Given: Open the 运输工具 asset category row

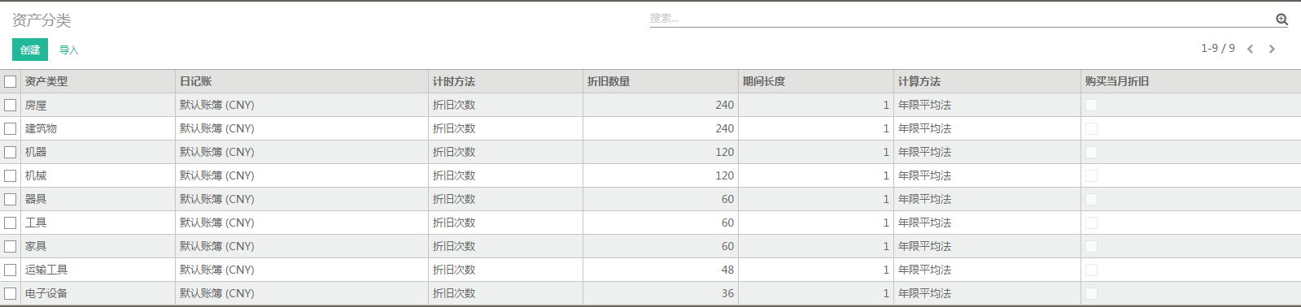Looking at the screenshot, I should click(x=650, y=270).
